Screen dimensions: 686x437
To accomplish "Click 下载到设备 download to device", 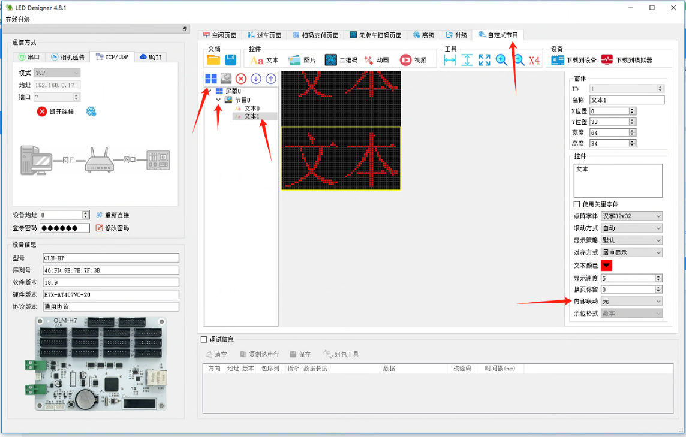I will [x=573, y=61].
